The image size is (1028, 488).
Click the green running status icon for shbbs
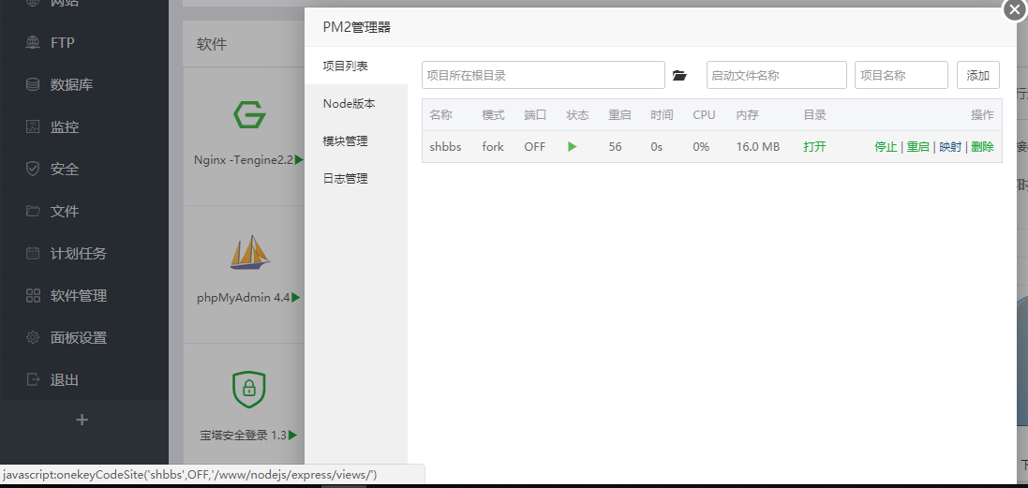coord(572,147)
